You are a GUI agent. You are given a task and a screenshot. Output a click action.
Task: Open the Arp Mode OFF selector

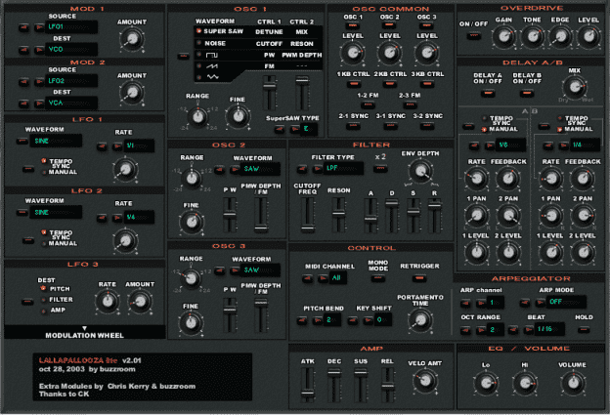tap(561, 302)
